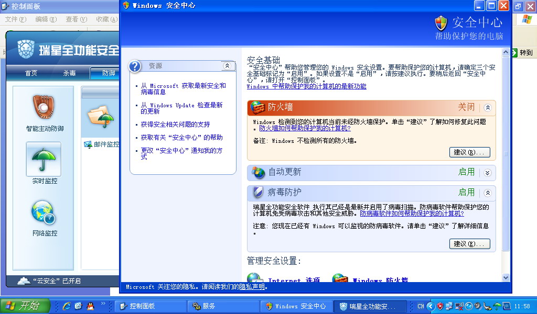The height and width of the screenshot is (314, 537).
Task: Switch to 瑞星全功能安 taskbar button
Action: pos(370,306)
